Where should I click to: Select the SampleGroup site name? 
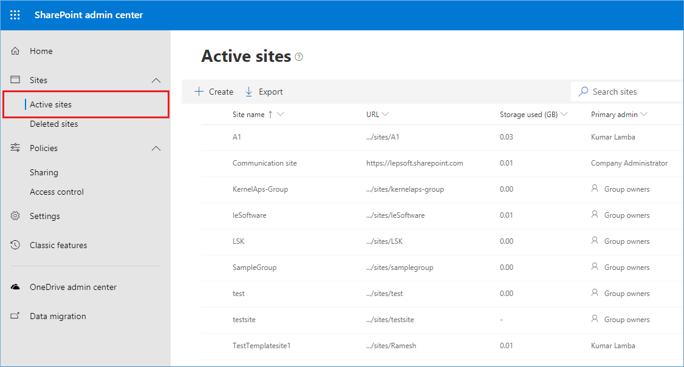pyautogui.click(x=255, y=268)
